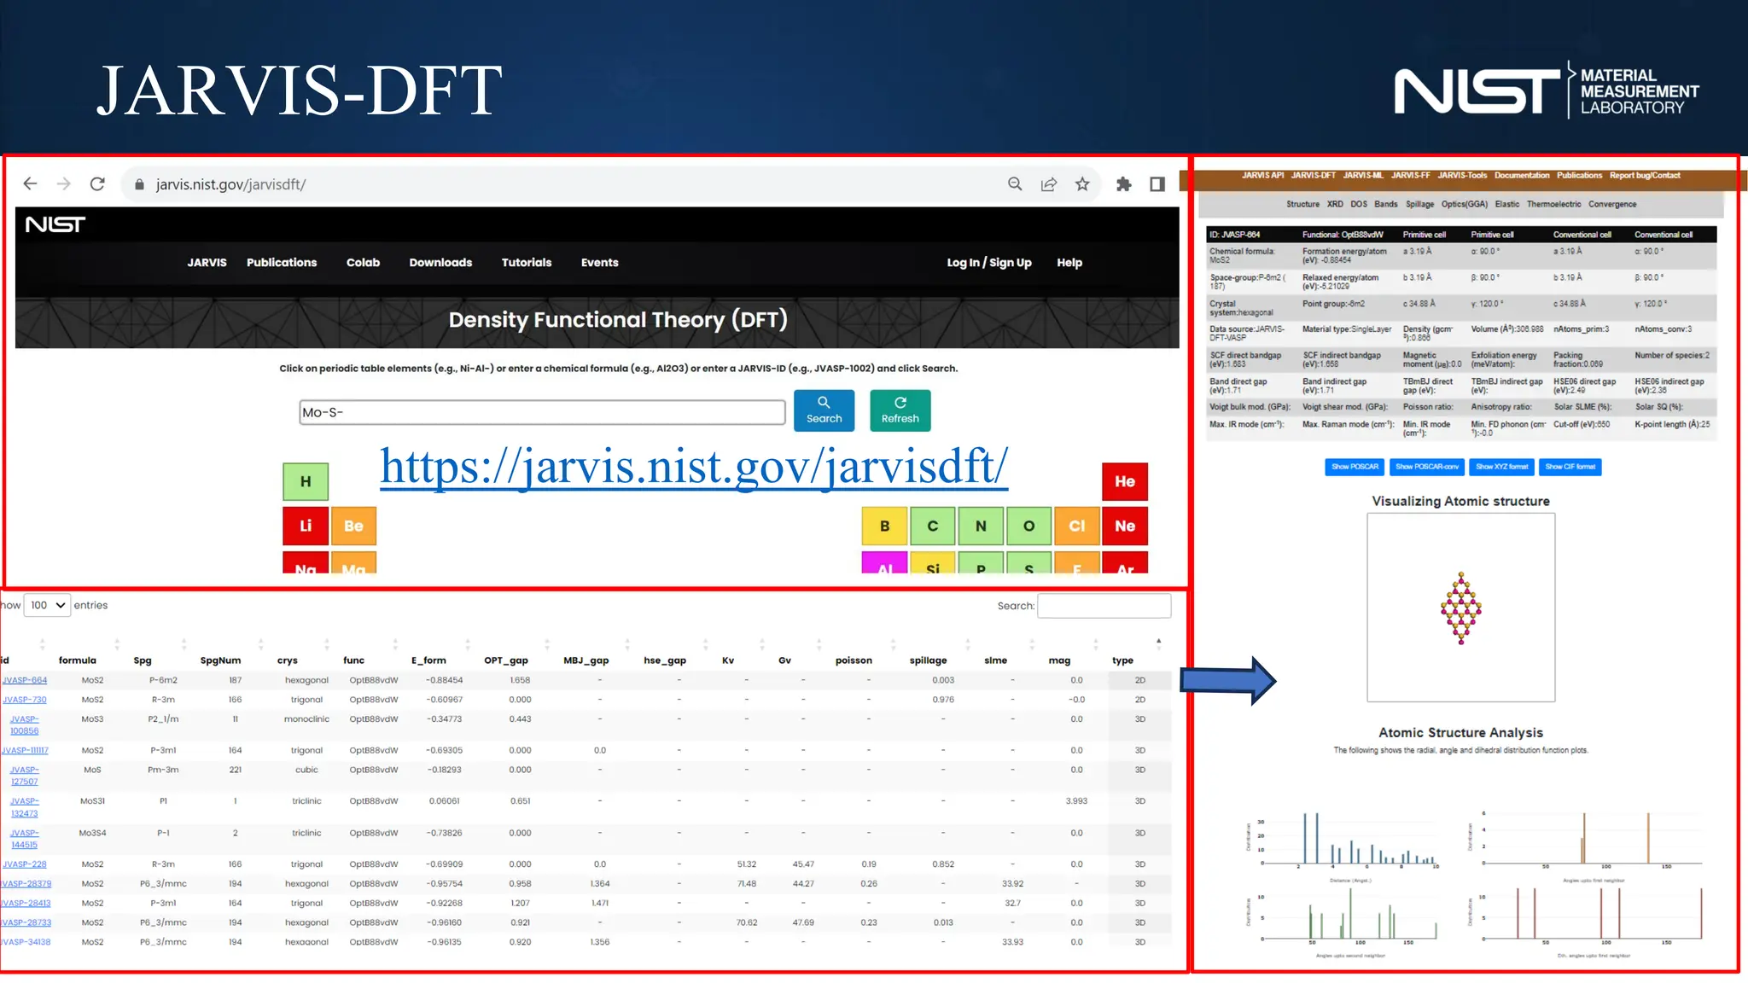Click the Show CIF format button

click(1570, 467)
